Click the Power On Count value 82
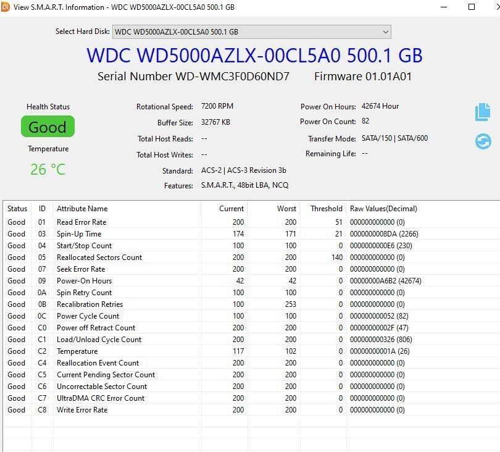 (x=365, y=121)
